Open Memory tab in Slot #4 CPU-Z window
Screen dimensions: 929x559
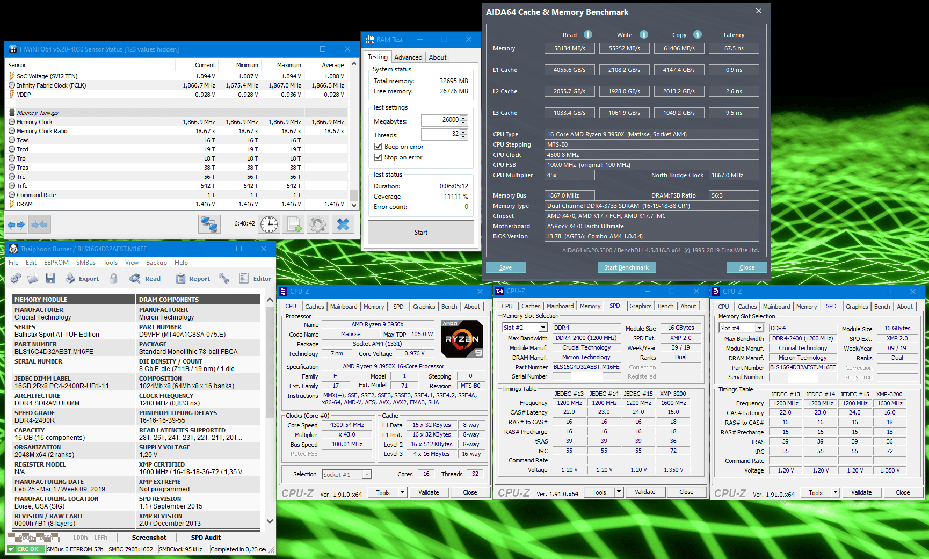[807, 307]
